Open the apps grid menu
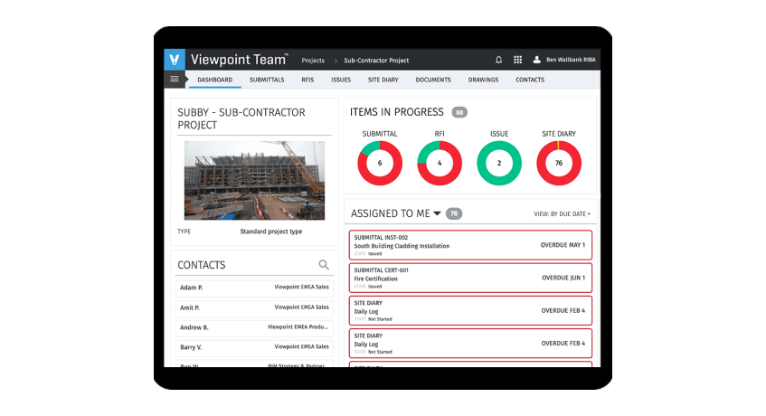Screen dimensions: 766x416 pos(518,60)
